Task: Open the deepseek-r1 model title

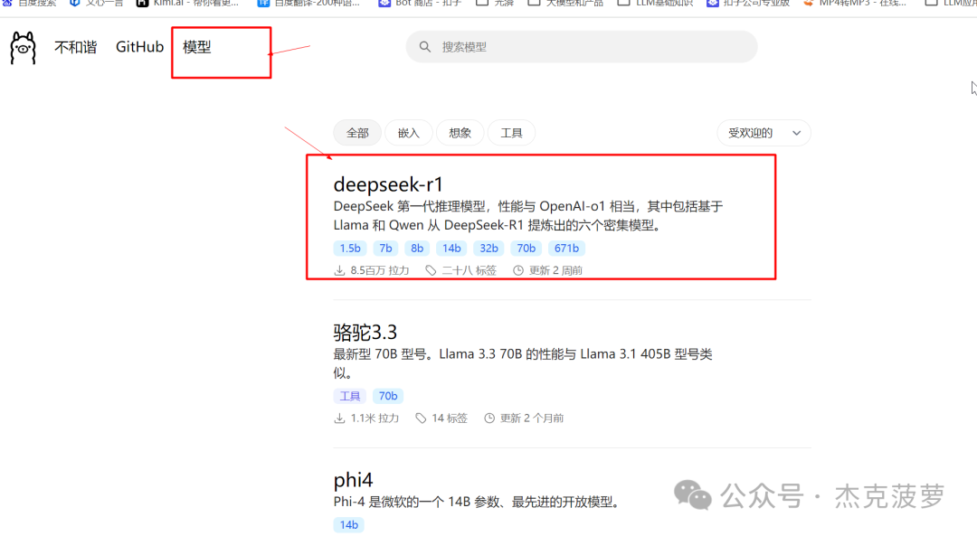Action: point(388,184)
